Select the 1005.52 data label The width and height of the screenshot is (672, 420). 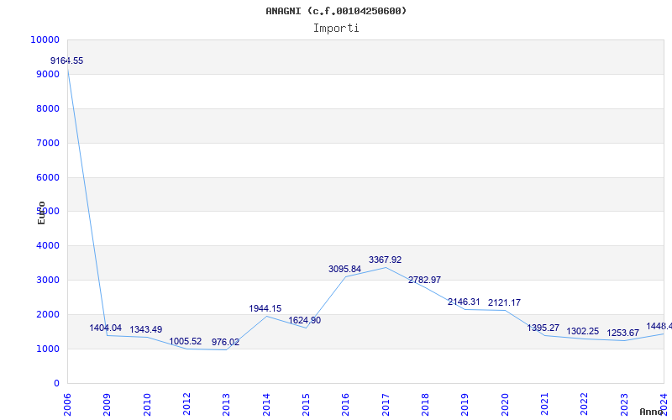(185, 342)
